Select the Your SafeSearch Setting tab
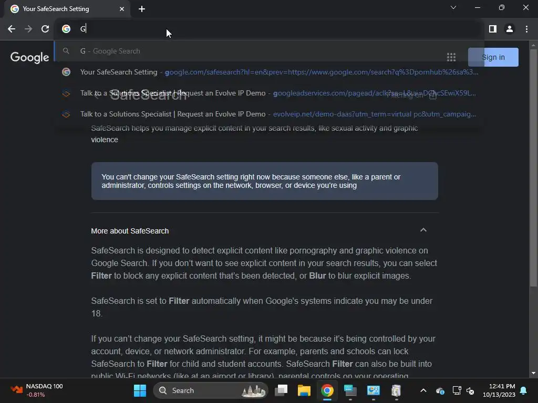This screenshot has width=538, height=403. click(x=67, y=9)
